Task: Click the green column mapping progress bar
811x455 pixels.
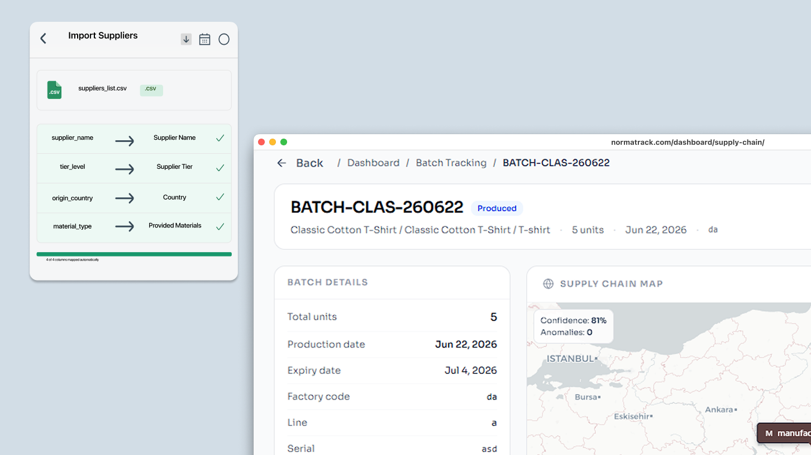Action: pyautogui.click(x=134, y=254)
